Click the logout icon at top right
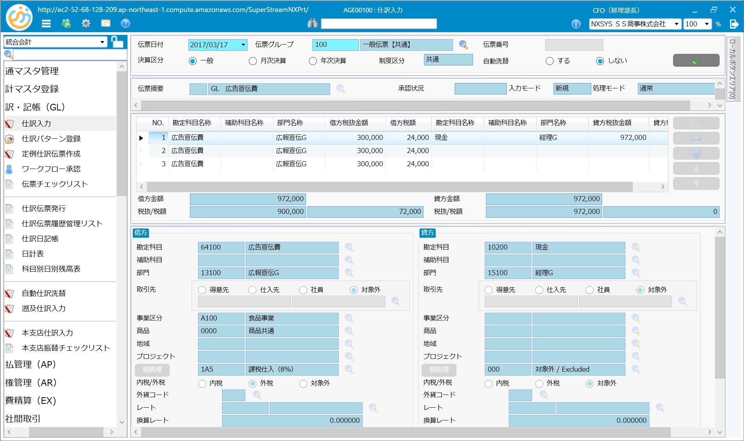 pyautogui.click(x=734, y=24)
